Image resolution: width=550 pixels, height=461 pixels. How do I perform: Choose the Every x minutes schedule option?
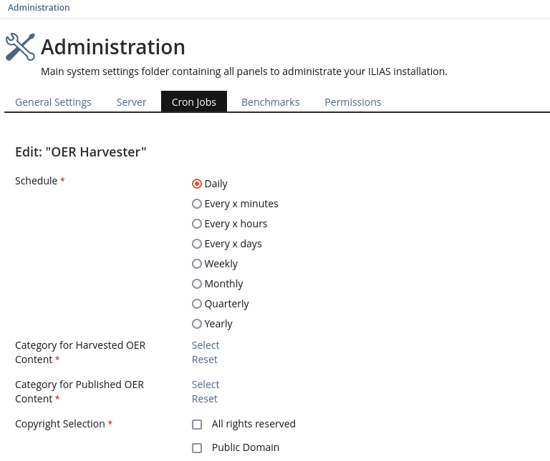197,204
